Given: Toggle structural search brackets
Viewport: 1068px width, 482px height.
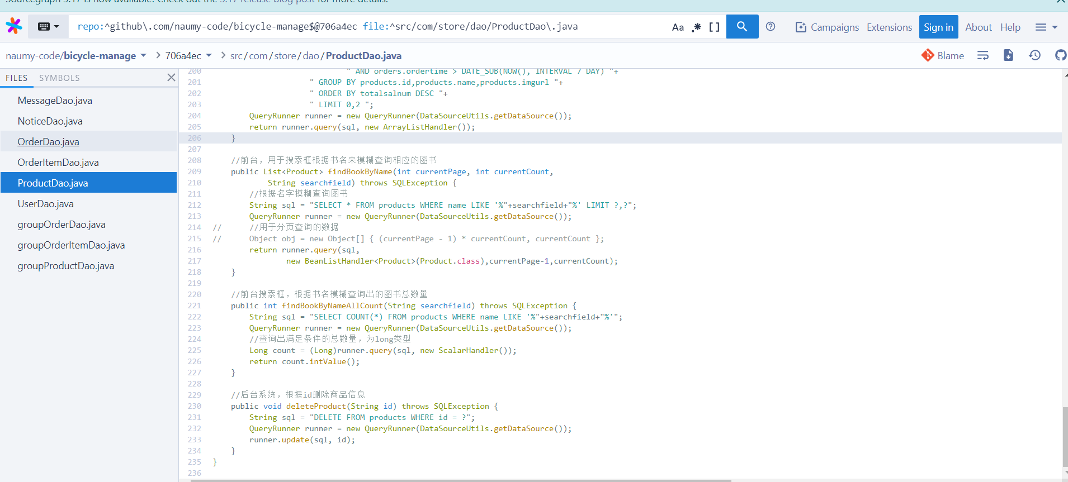Looking at the screenshot, I should (714, 27).
